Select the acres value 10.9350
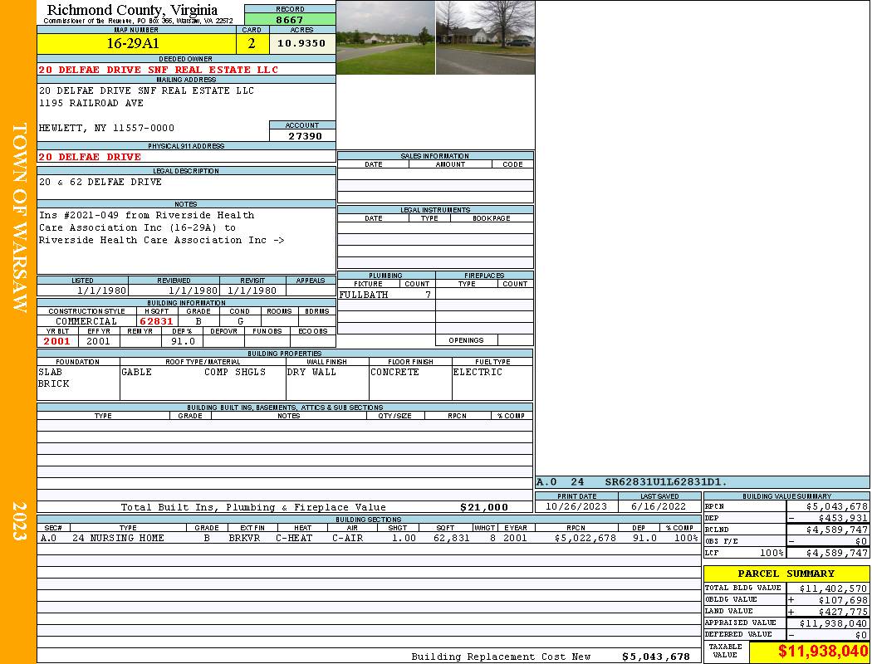This screenshot has width=872, height=664. [301, 43]
